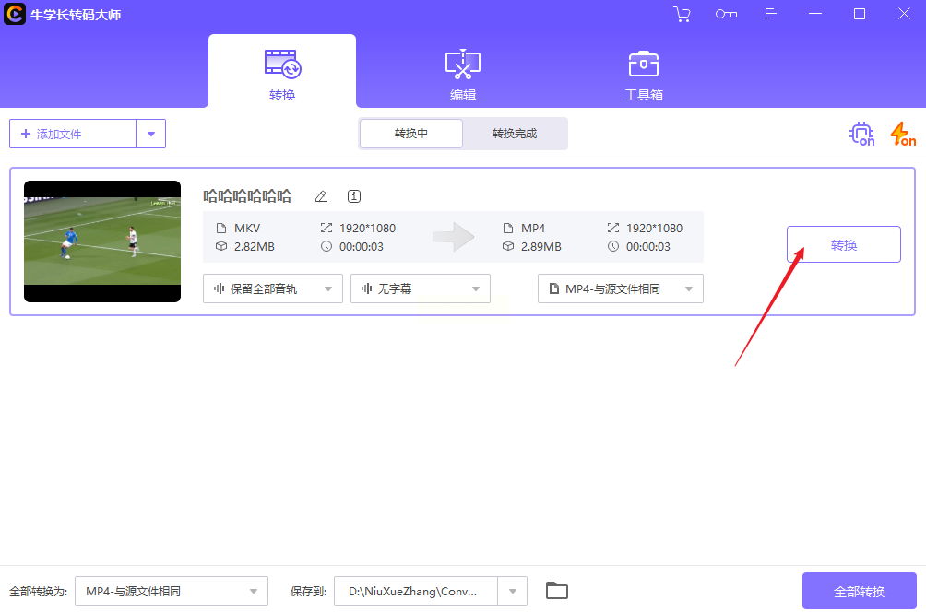Minimize the application window
This screenshot has width=926, height=612.
[815, 14]
